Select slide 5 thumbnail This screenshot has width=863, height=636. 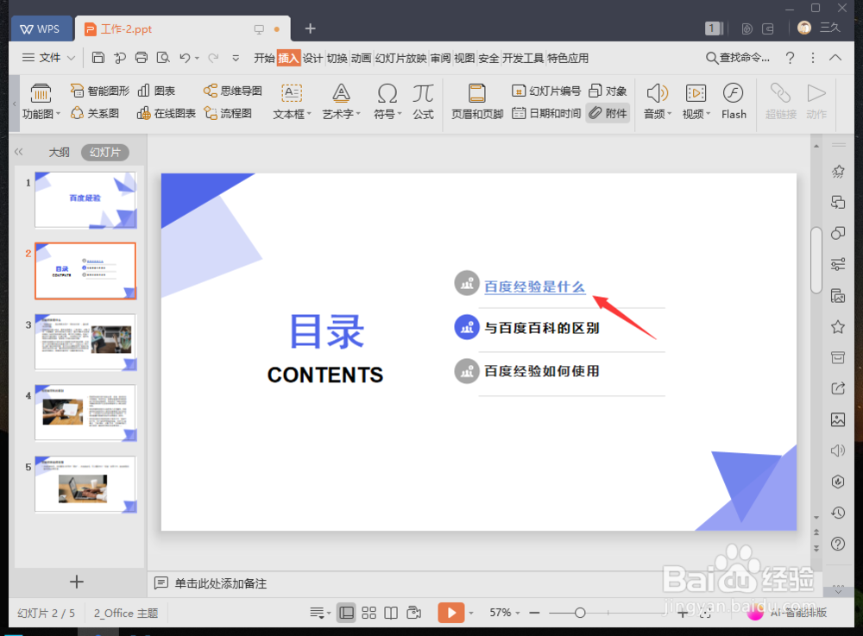pyautogui.click(x=85, y=483)
